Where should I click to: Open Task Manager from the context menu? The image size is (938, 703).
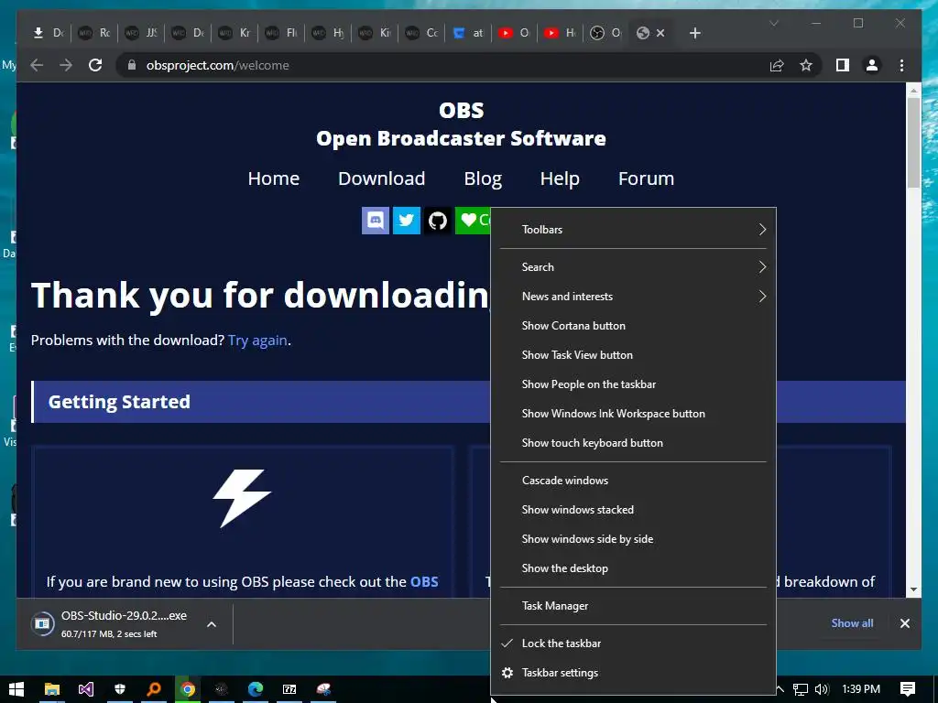click(x=634, y=606)
